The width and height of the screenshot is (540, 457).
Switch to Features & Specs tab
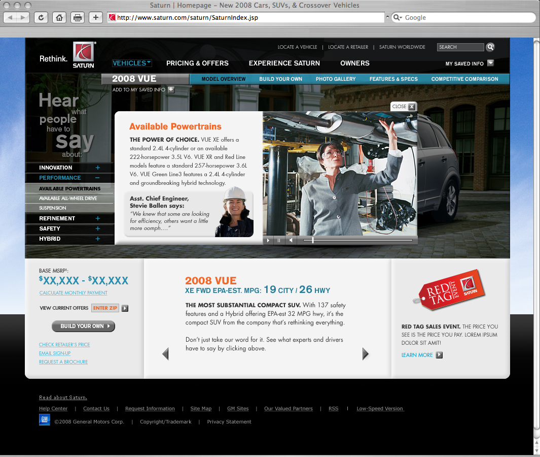[393, 79]
